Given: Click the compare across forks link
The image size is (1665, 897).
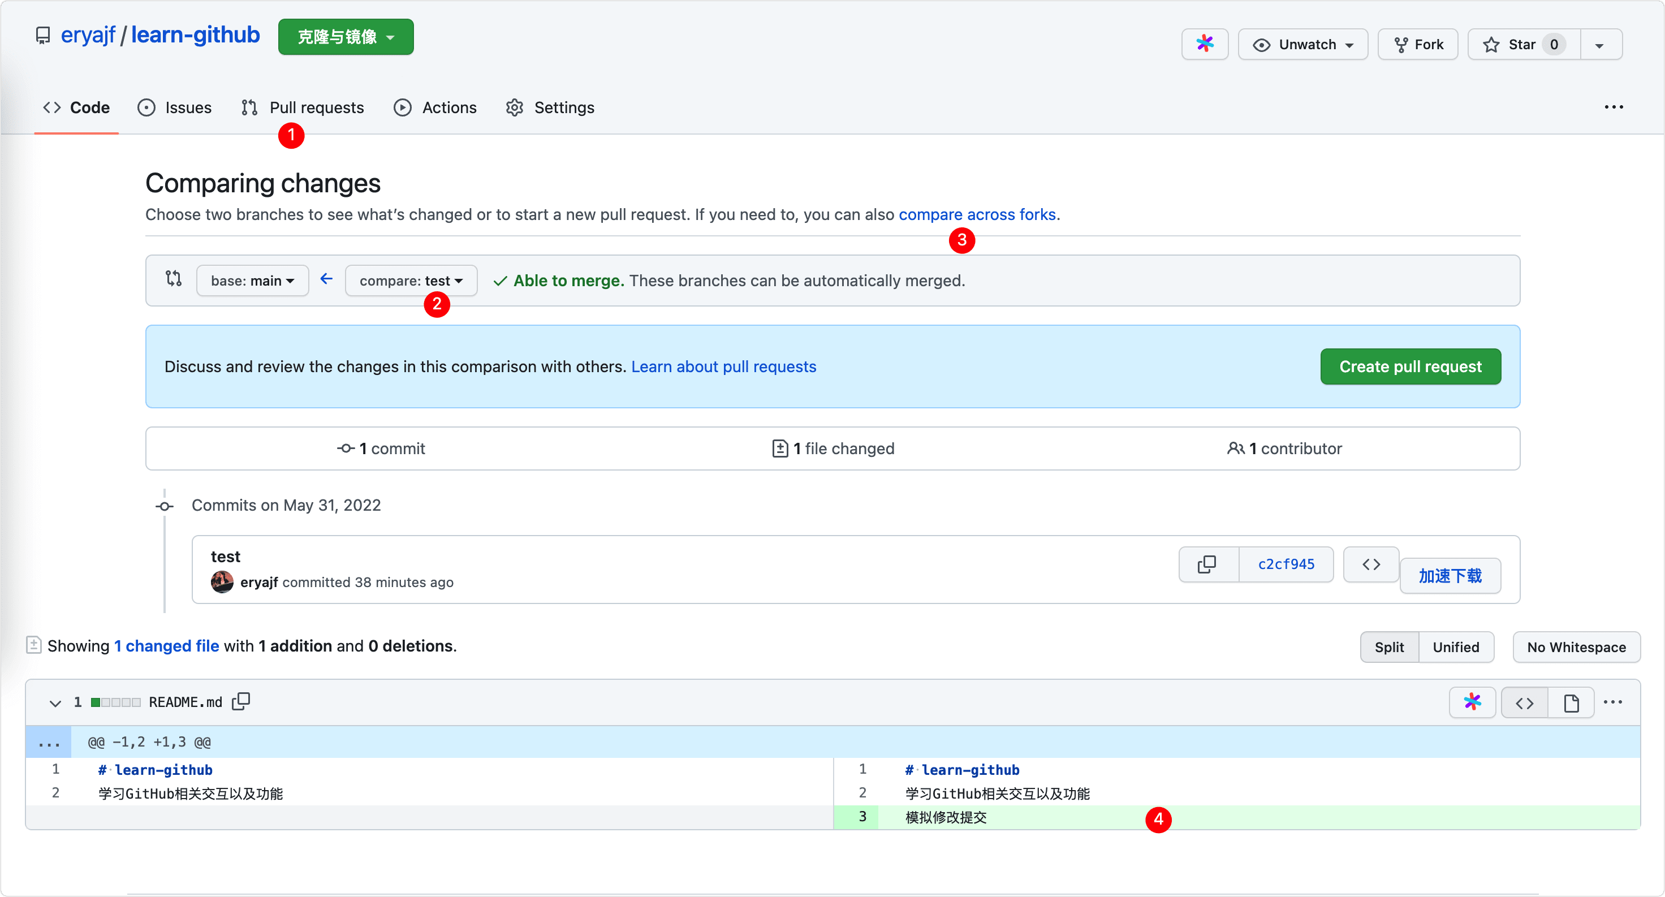Looking at the screenshot, I should click(x=977, y=214).
